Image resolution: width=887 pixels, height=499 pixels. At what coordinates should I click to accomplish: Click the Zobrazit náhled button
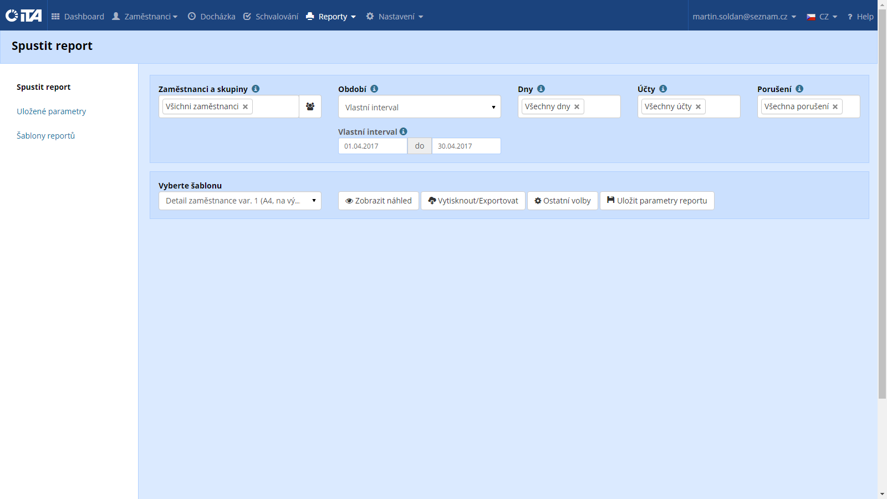[378, 201]
